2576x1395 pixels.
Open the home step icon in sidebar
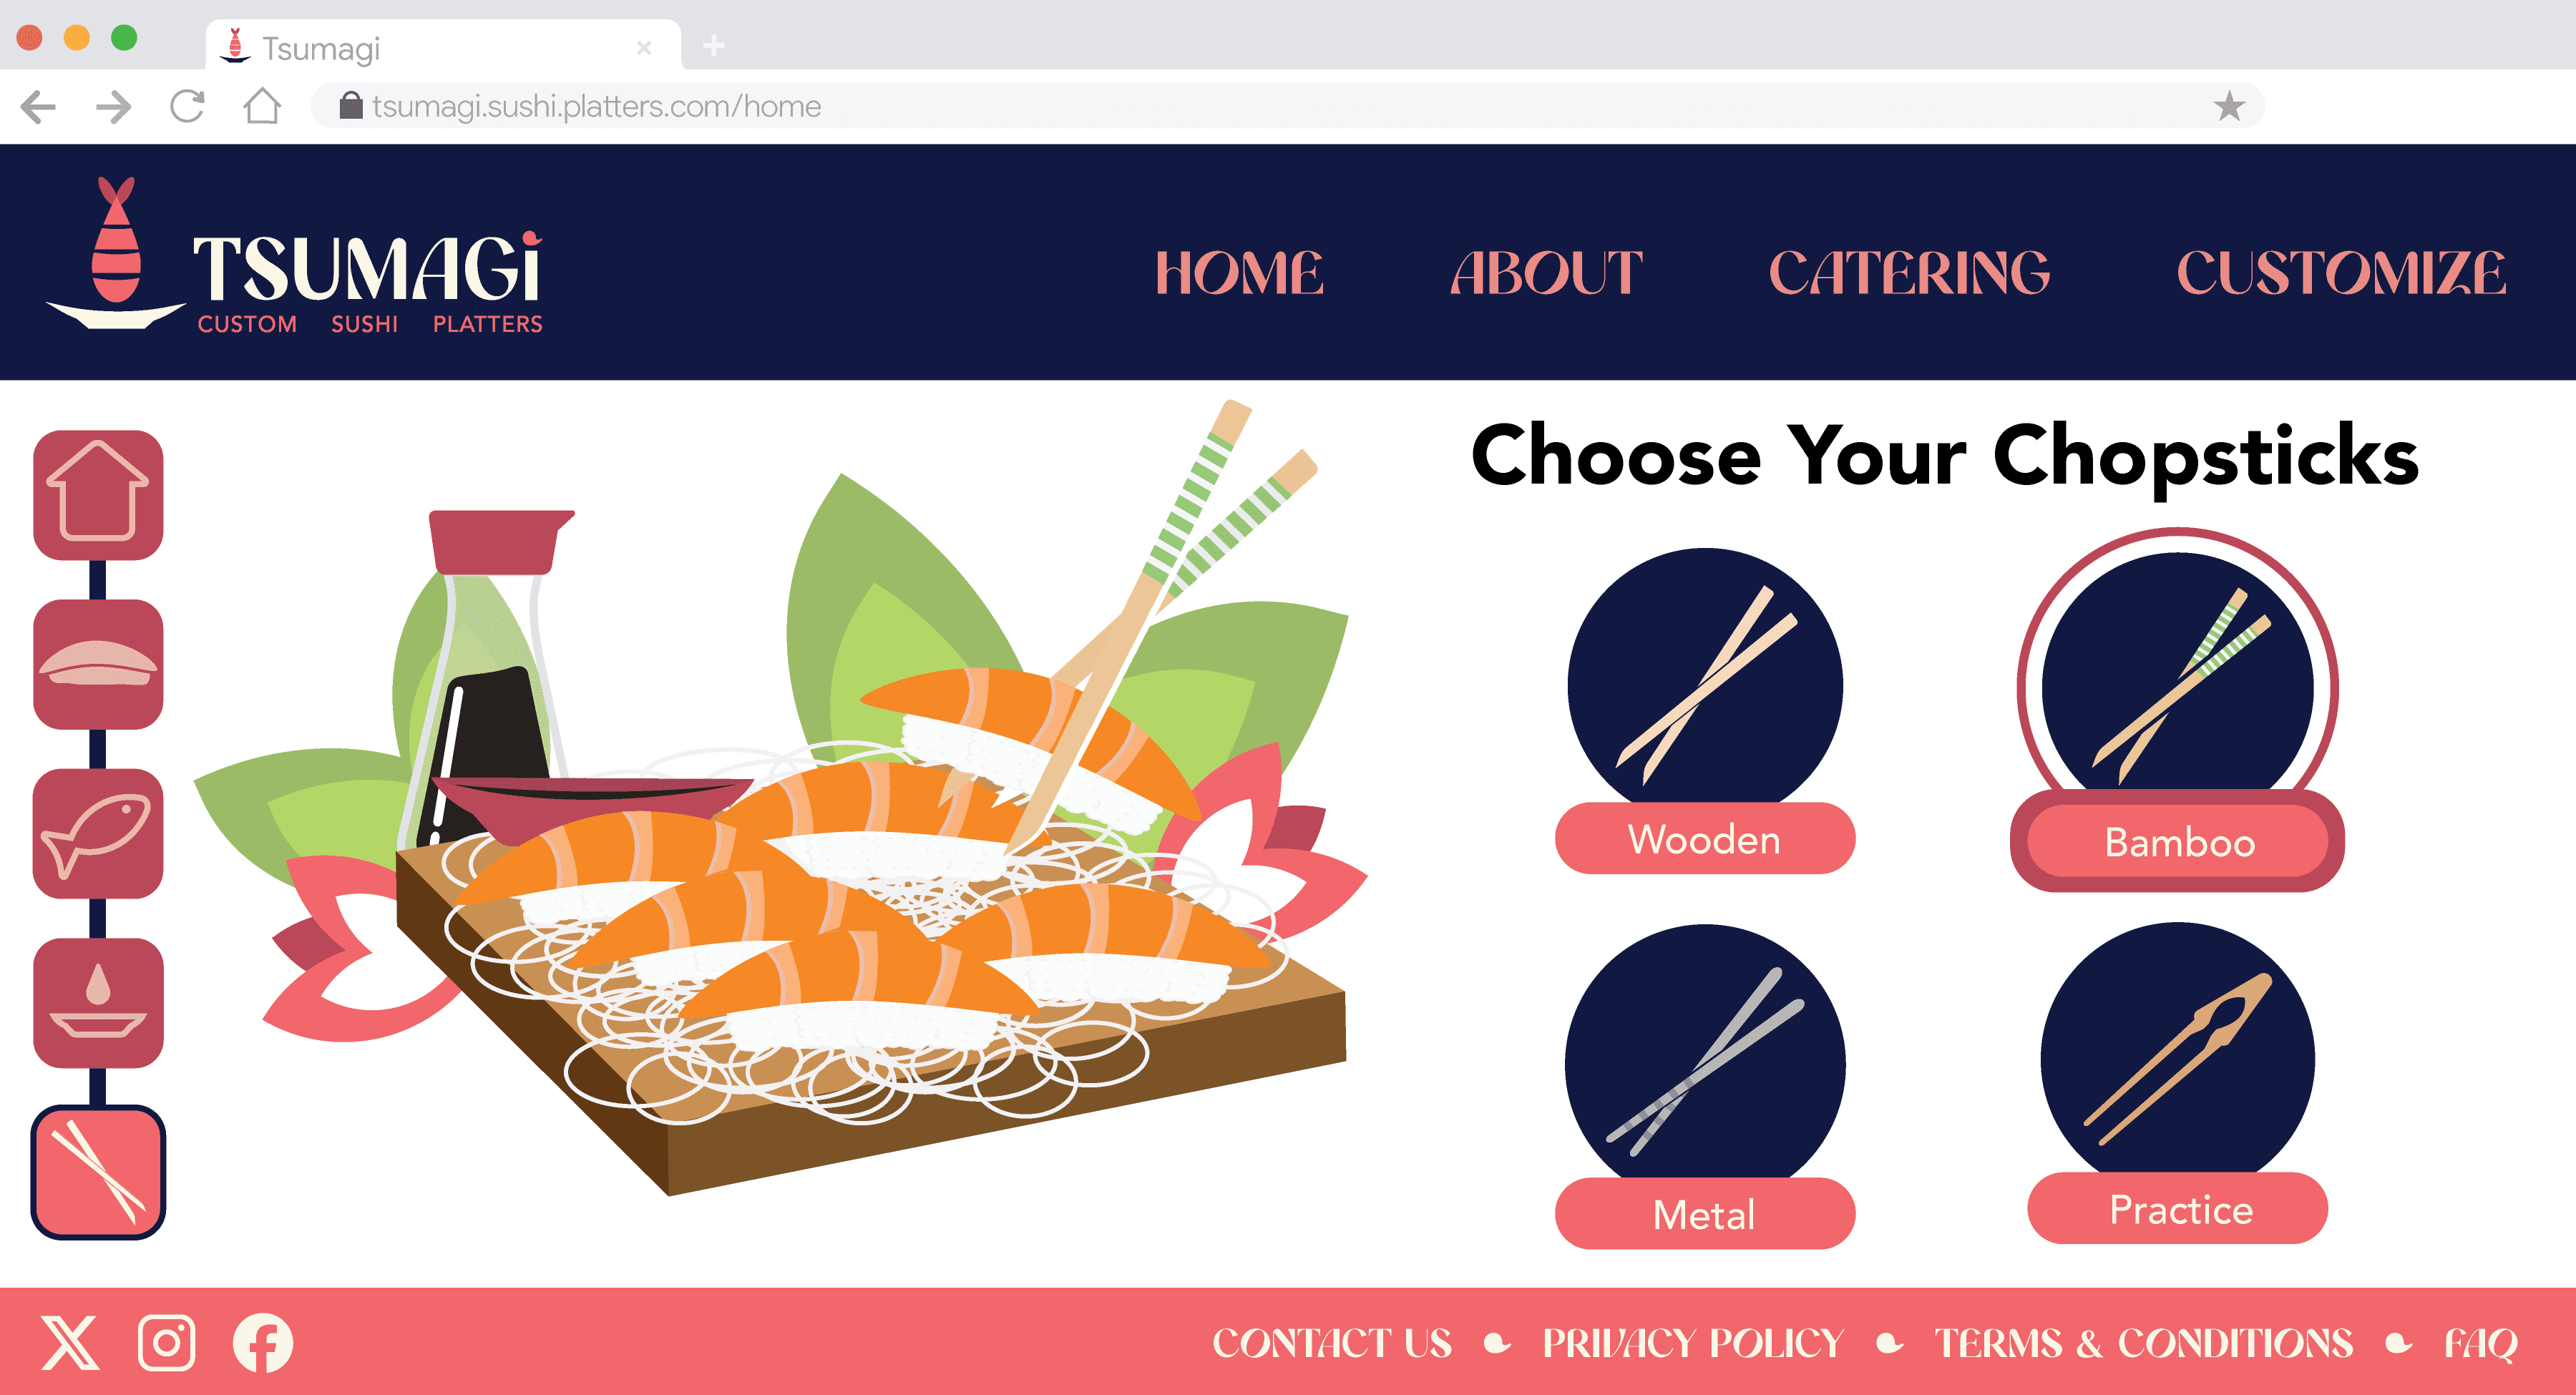[98, 494]
